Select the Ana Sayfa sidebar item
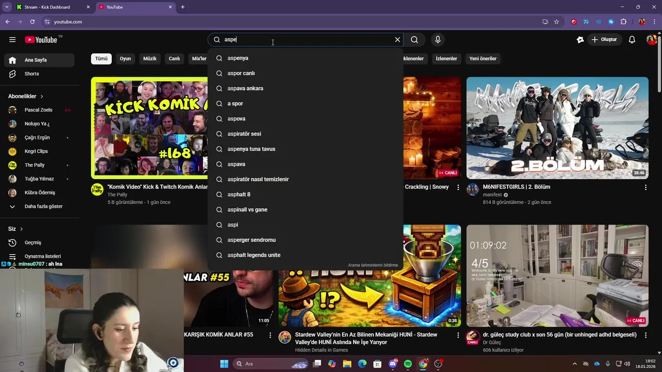Viewport: 662px width, 372px height. tap(39, 60)
